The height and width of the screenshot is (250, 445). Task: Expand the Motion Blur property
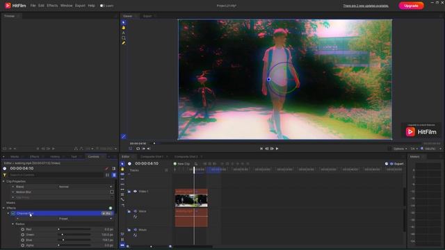13,192
